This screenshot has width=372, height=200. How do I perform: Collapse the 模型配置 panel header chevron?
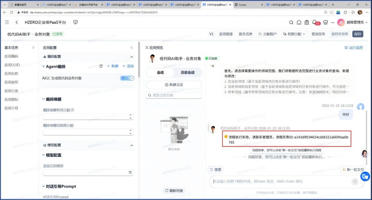click(132, 145)
